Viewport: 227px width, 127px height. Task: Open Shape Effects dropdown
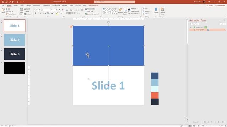(x=134, y=14)
